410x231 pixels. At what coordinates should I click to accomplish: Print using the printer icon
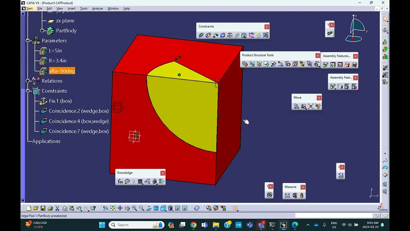click(50, 208)
